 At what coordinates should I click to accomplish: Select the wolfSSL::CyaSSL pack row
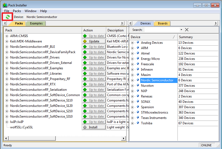[21, 127]
